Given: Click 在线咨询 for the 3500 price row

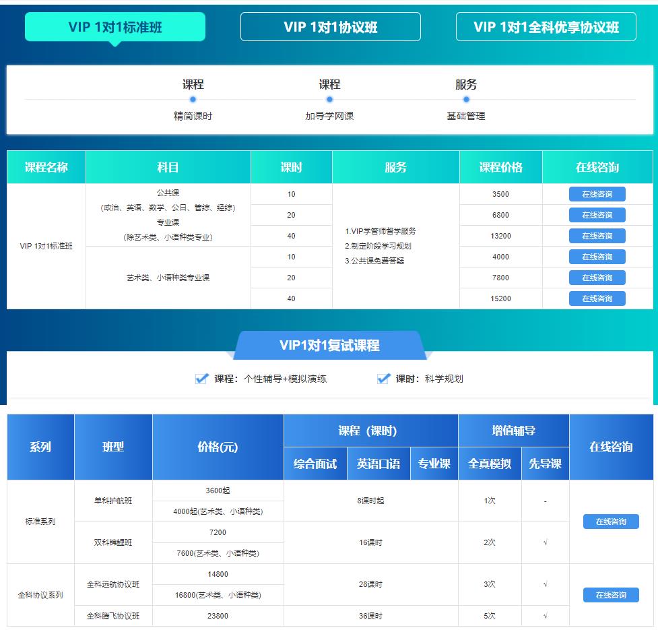Looking at the screenshot, I should [597, 194].
